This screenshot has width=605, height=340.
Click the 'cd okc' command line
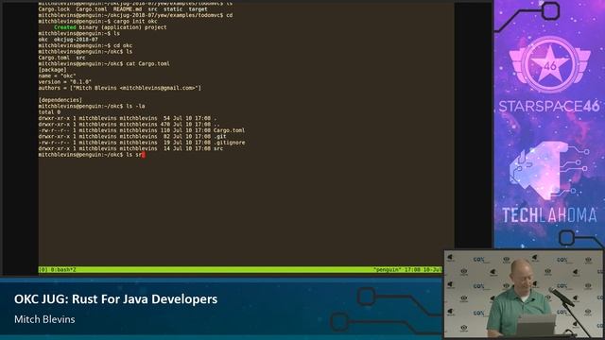85,45
